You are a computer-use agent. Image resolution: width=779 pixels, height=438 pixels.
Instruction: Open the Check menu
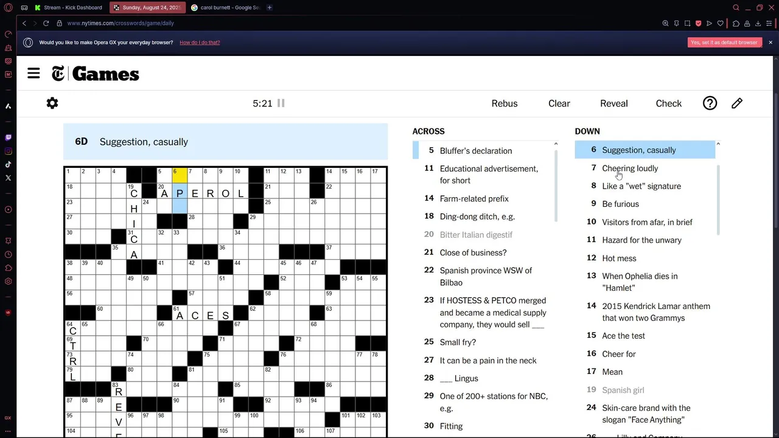click(668, 103)
